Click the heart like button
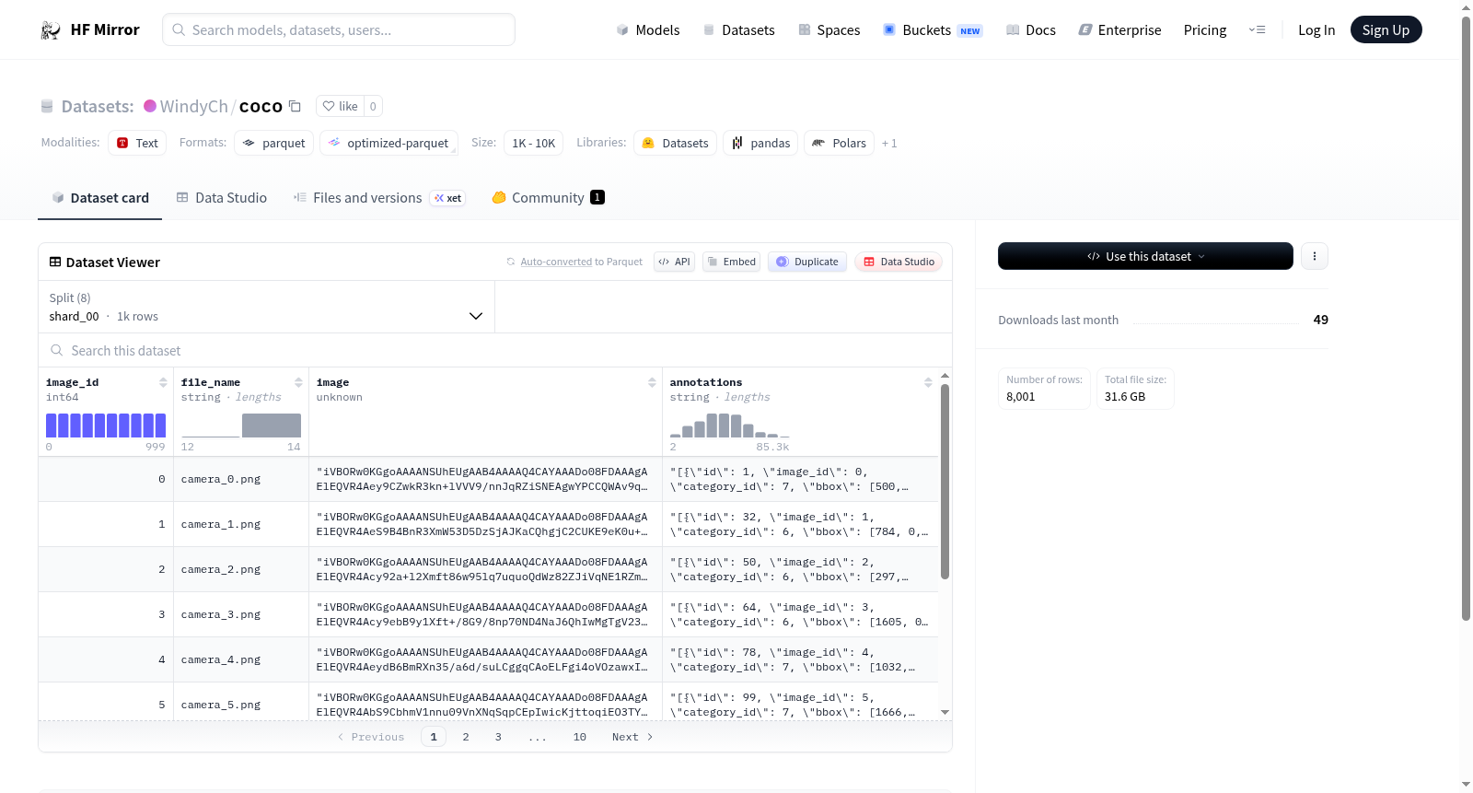The height and width of the screenshot is (793, 1473). click(x=340, y=106)
